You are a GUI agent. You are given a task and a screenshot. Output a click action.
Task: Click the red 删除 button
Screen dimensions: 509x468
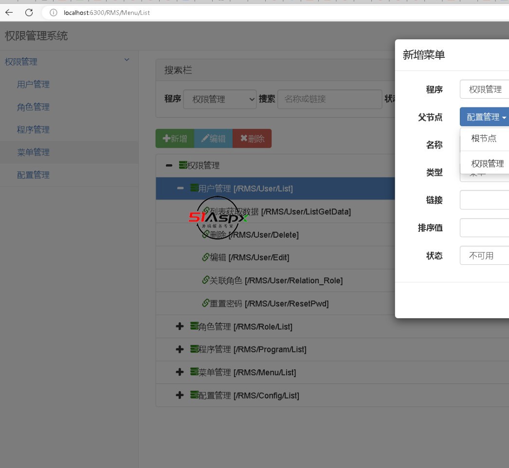252,139
